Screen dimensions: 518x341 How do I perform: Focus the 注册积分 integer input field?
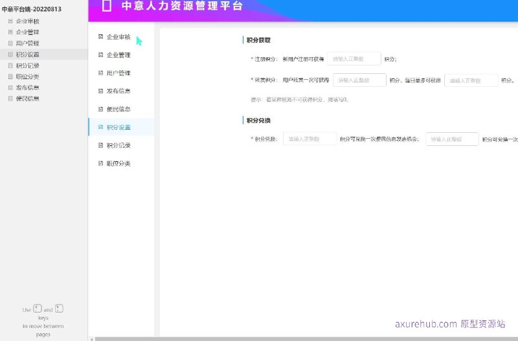(x=354, y=59)
